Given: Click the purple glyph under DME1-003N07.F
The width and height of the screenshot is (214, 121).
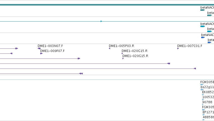Looking at the screenshot, I should [39, 48].
